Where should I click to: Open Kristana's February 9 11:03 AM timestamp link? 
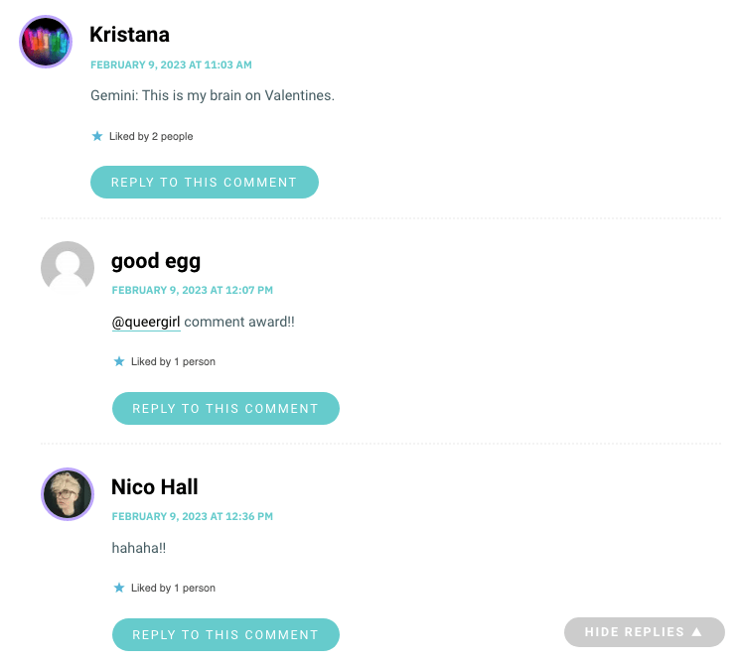coord(171,65)
